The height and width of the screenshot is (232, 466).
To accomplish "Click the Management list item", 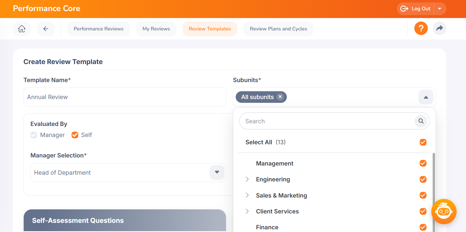I will click(274, 163).
